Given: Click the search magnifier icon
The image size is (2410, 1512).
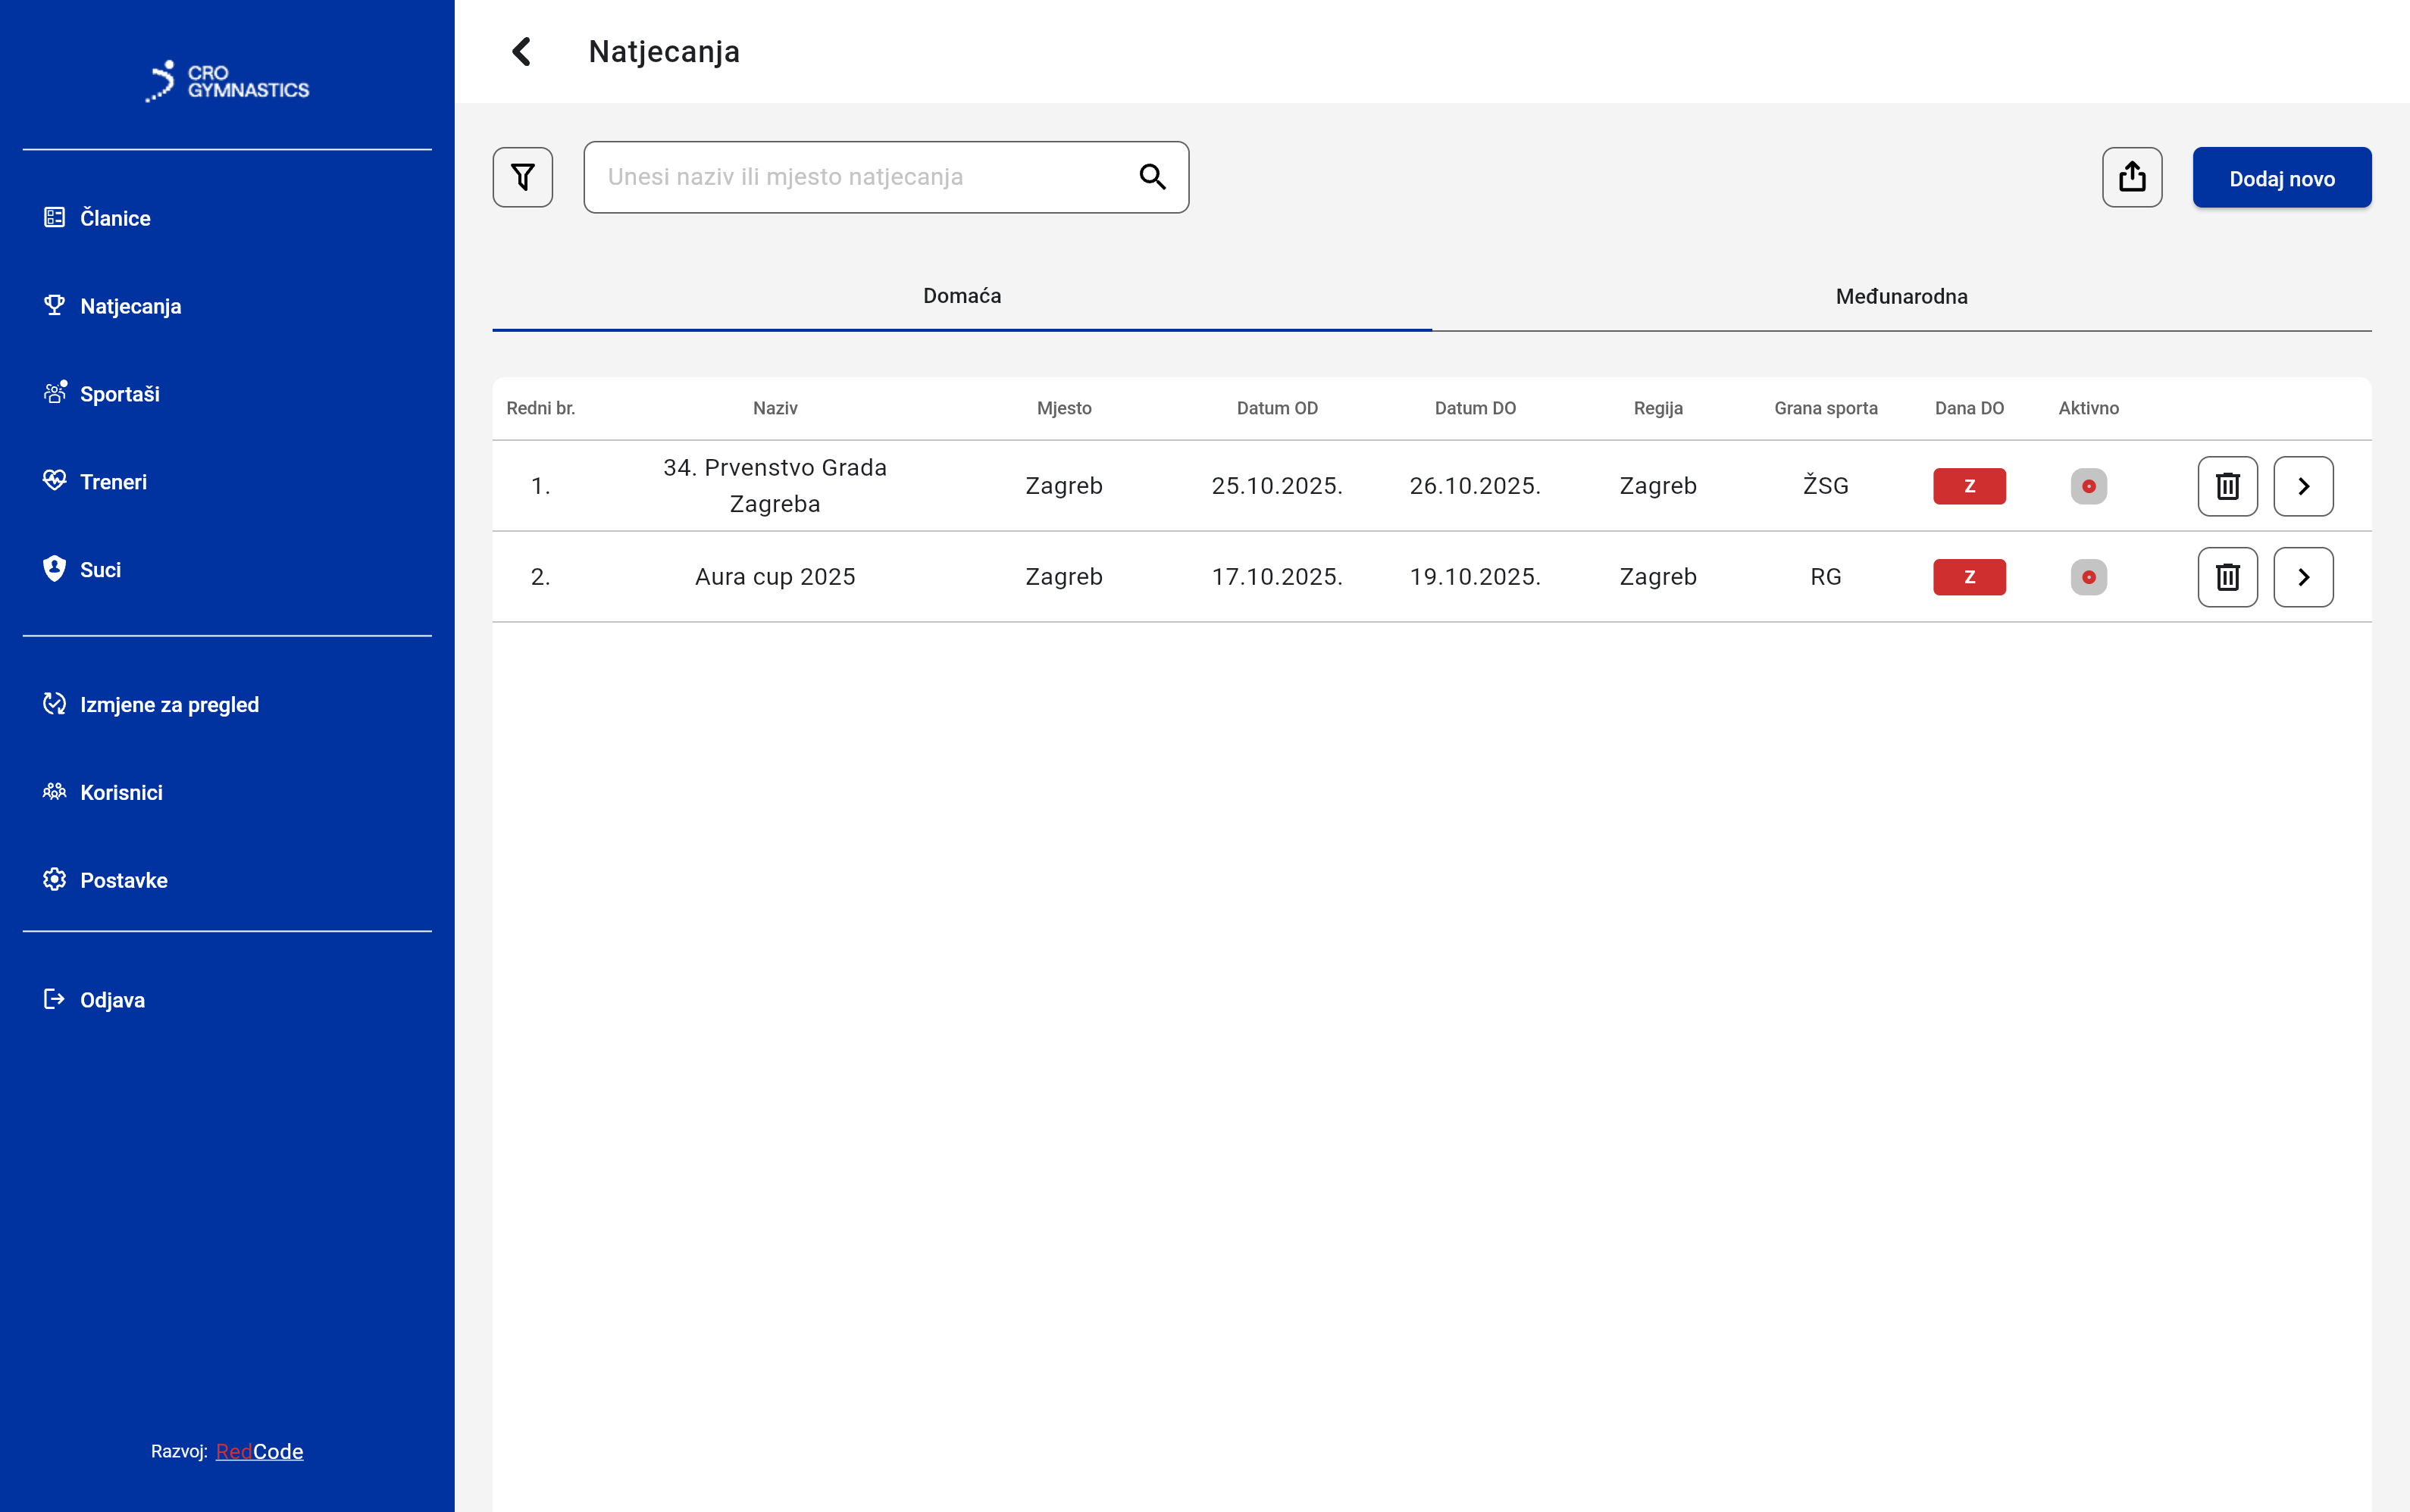Looking at the screenshot, I should [x=1153, y=177].
